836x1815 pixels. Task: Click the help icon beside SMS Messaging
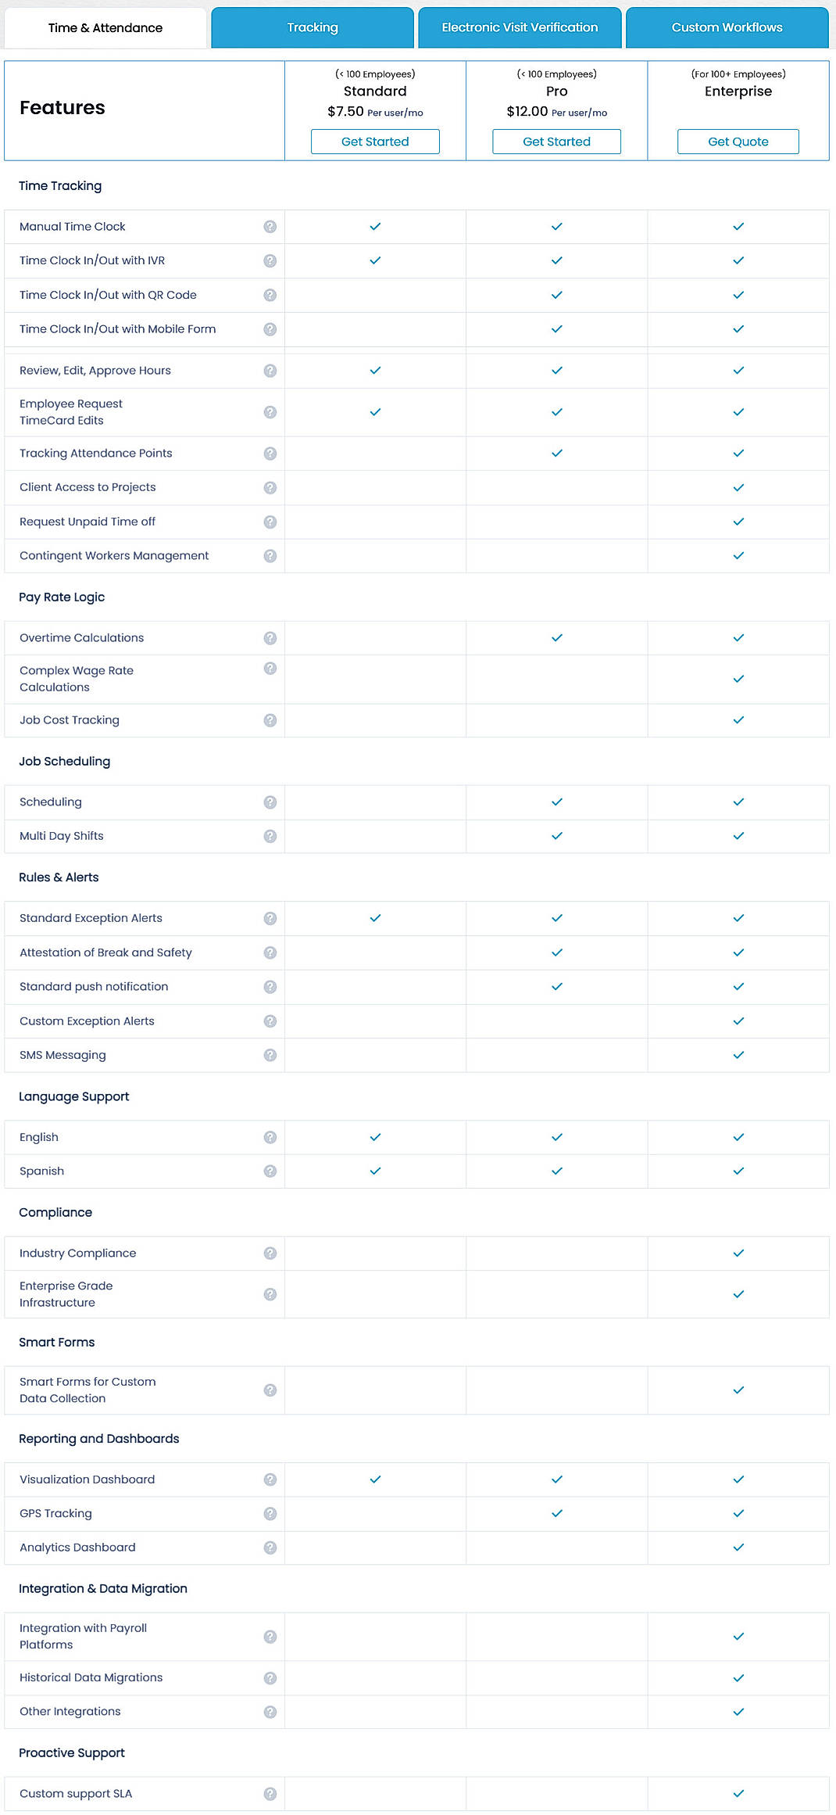pyautogui.click(x=270, y=1055)
